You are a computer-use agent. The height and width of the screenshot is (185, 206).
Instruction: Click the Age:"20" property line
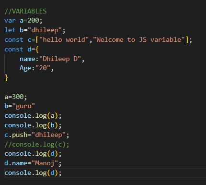click(36, 68)
